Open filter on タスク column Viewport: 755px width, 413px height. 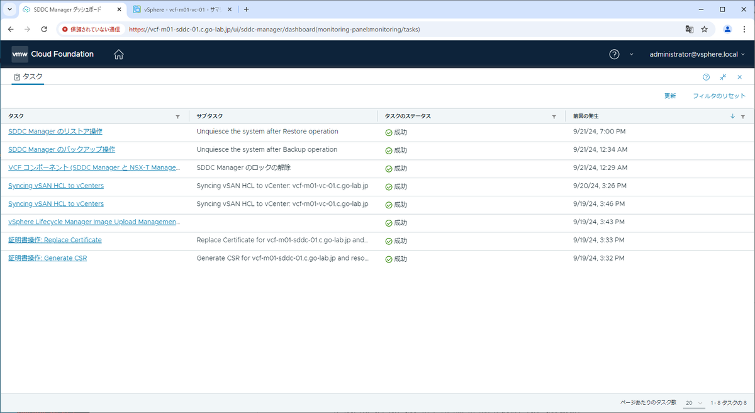tap(177, 116)
